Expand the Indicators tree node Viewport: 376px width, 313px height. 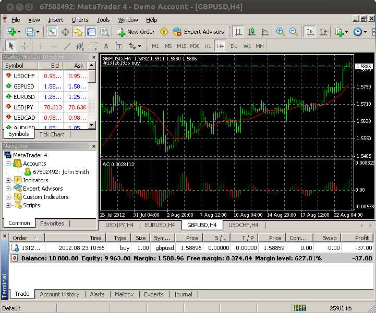[8, 180]
